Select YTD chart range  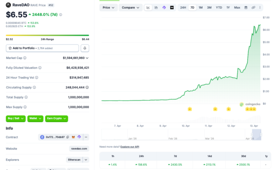pos(219,7)
